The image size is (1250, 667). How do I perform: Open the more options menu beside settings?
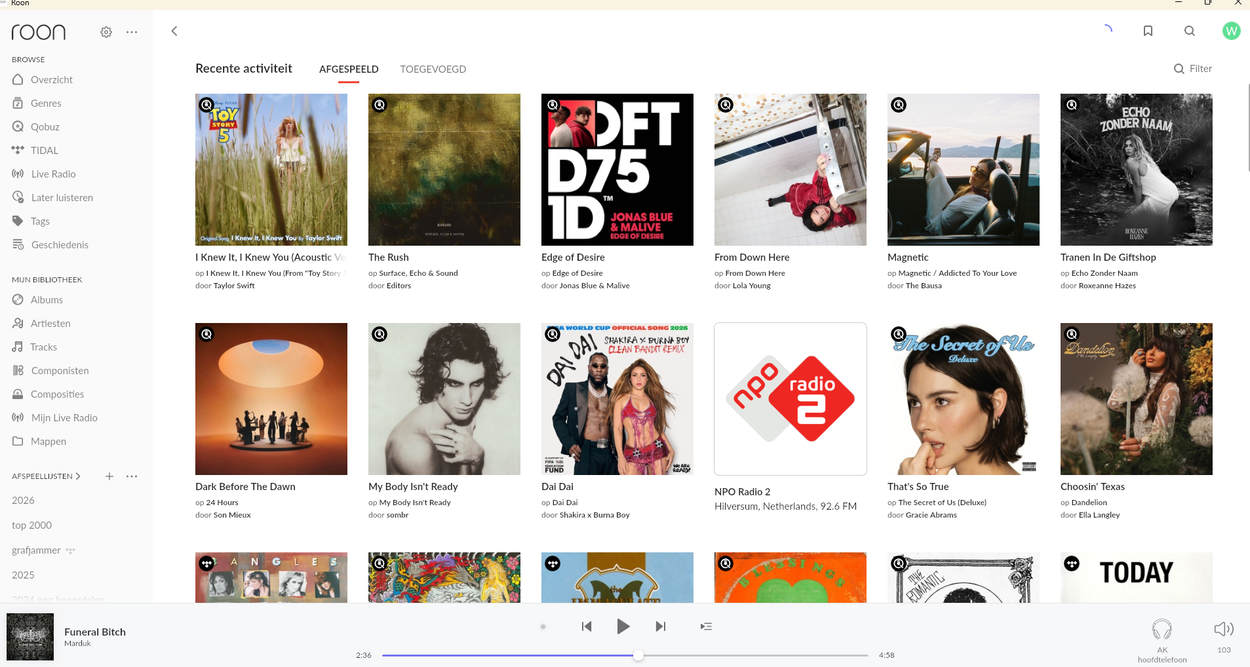pyautogui.click(x=132, y=31)
